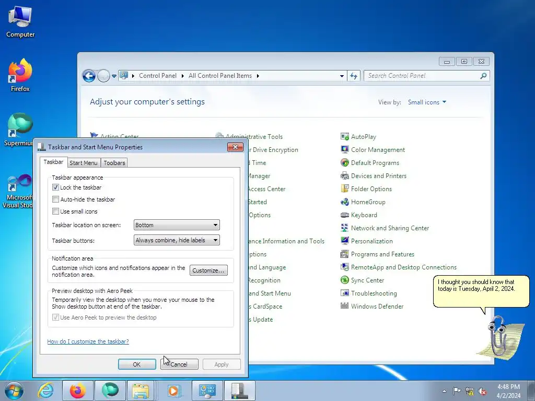This screenshot has height=401, width=535.
Task: Click the refresh button beside the address bar
Action: tap(354, 76)
